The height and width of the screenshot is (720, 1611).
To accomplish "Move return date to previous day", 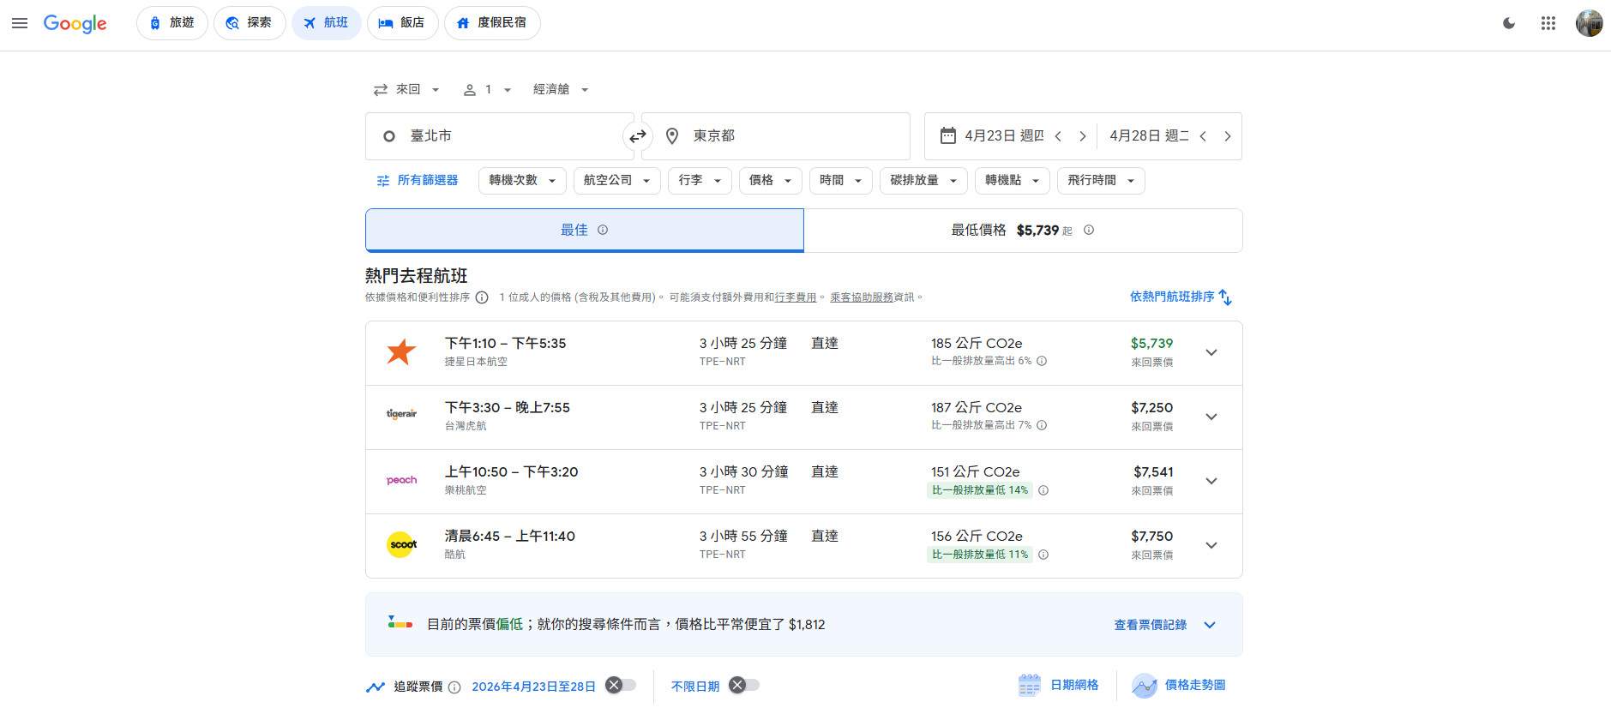I will pos(1203,136).
